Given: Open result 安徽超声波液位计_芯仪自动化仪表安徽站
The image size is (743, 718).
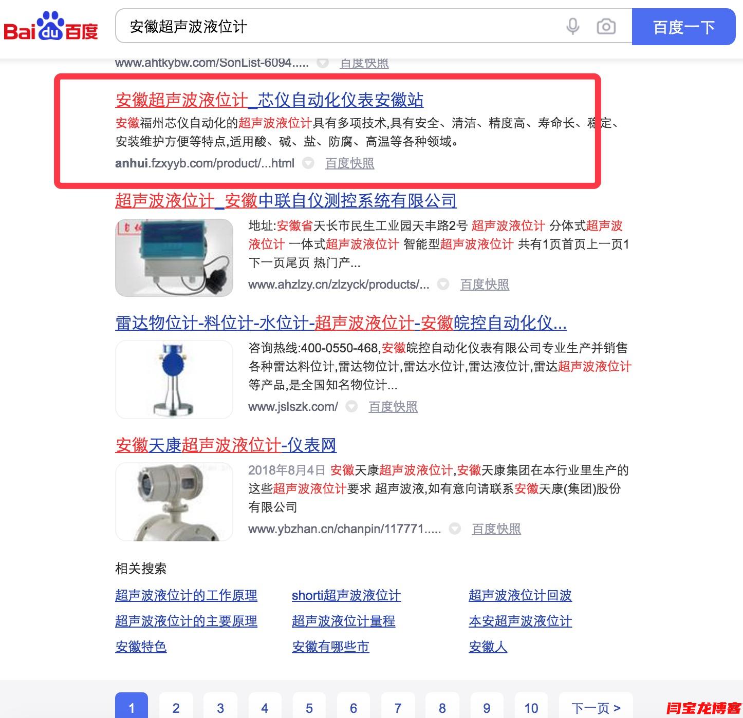Looking at the screenshot, I should pos(269,100).
